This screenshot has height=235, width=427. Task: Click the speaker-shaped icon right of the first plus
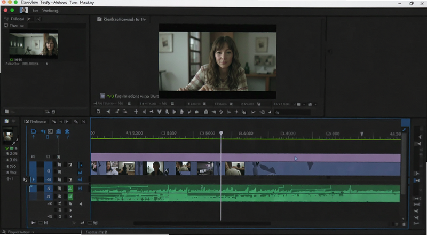pyautogui.click(x=144, y=112)
